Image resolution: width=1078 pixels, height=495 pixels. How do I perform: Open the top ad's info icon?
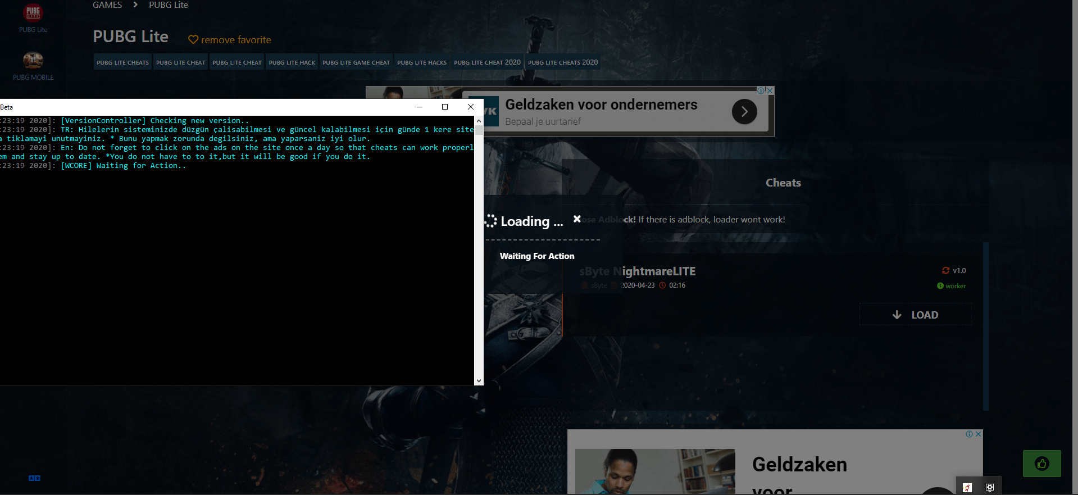[761, 90]
